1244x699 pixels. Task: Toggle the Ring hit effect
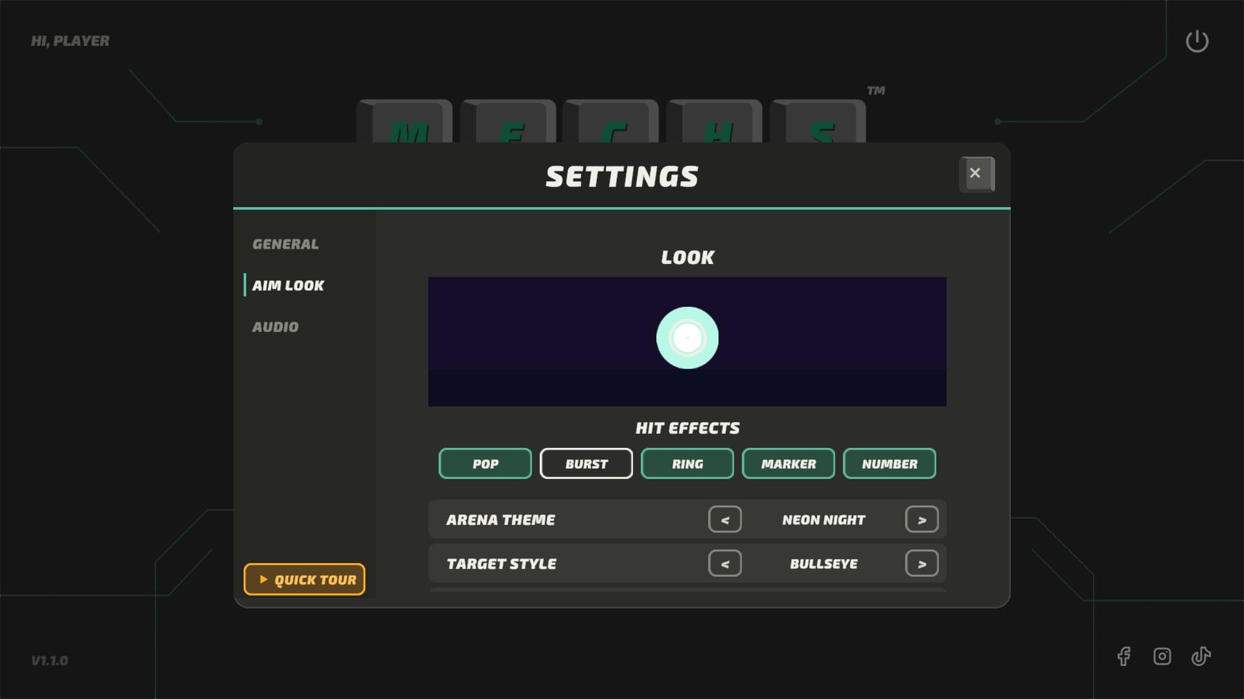pos(687,463)
